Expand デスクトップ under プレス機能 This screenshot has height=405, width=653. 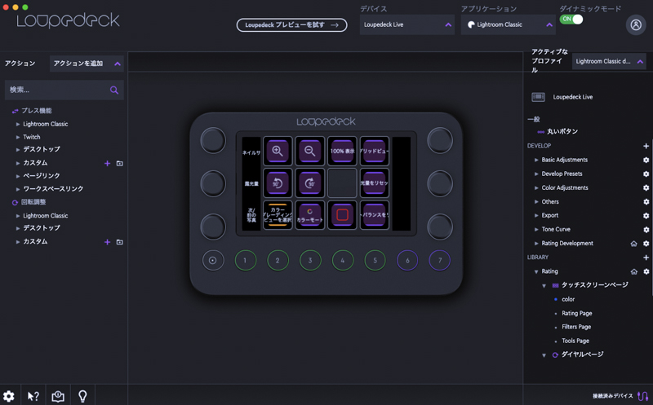[18, 149]
